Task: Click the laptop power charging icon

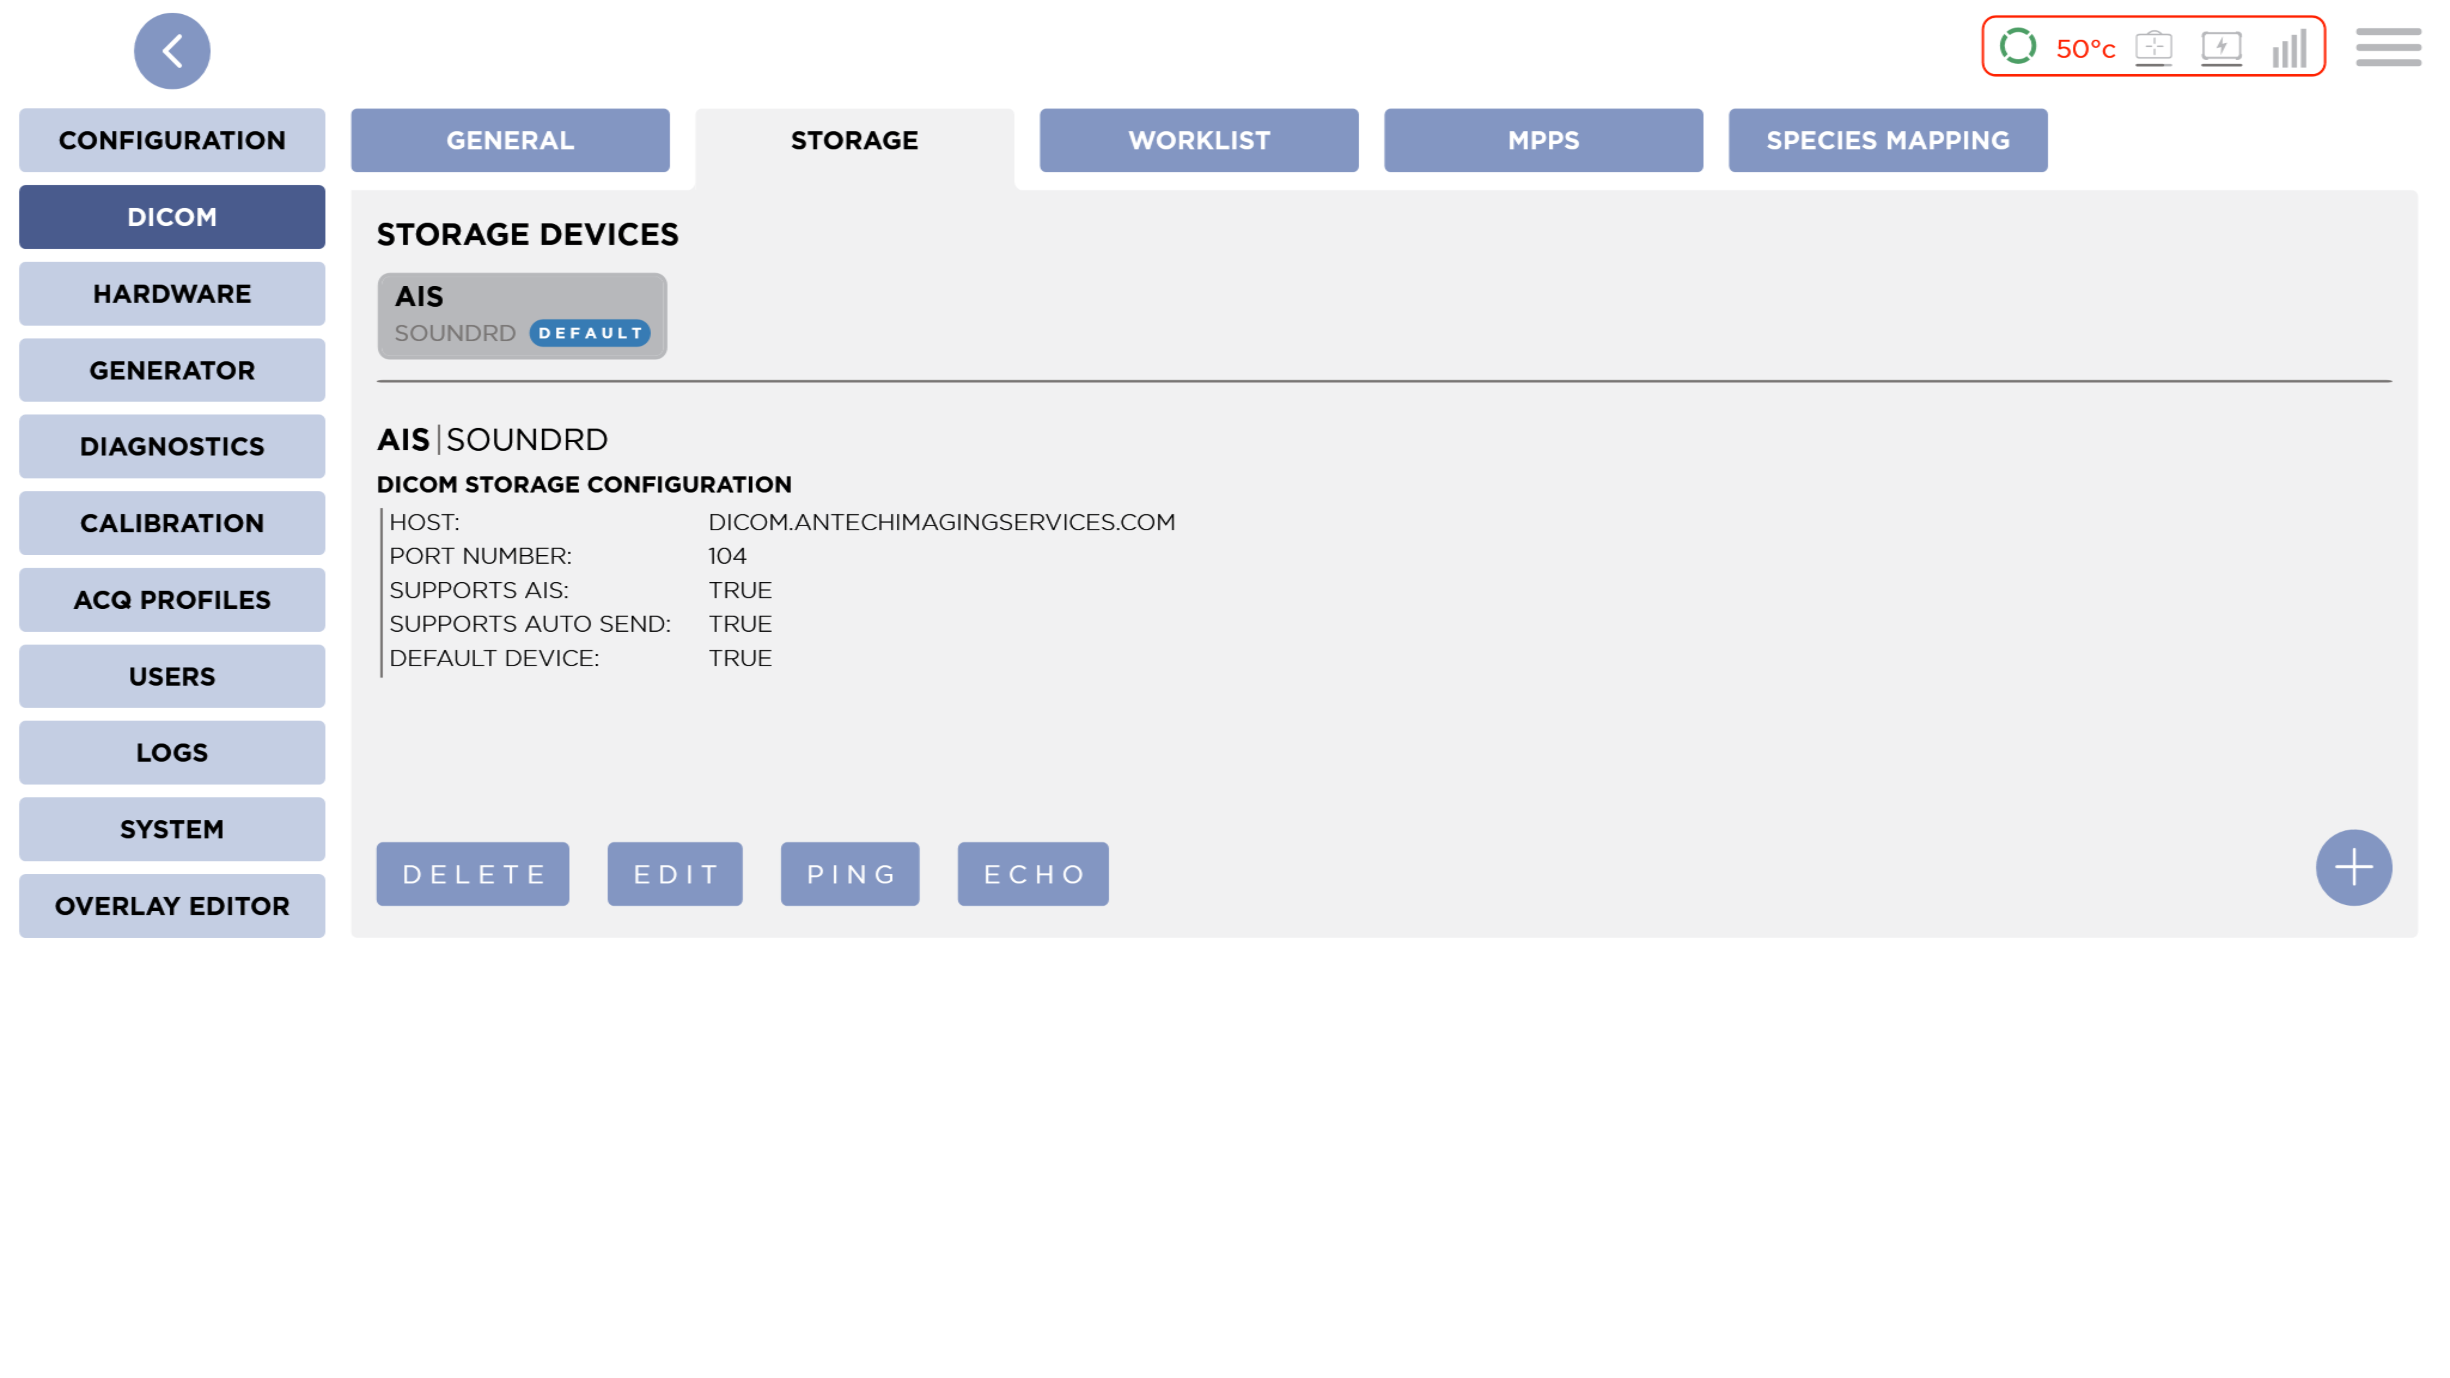Action: [x=2221, y=47]
